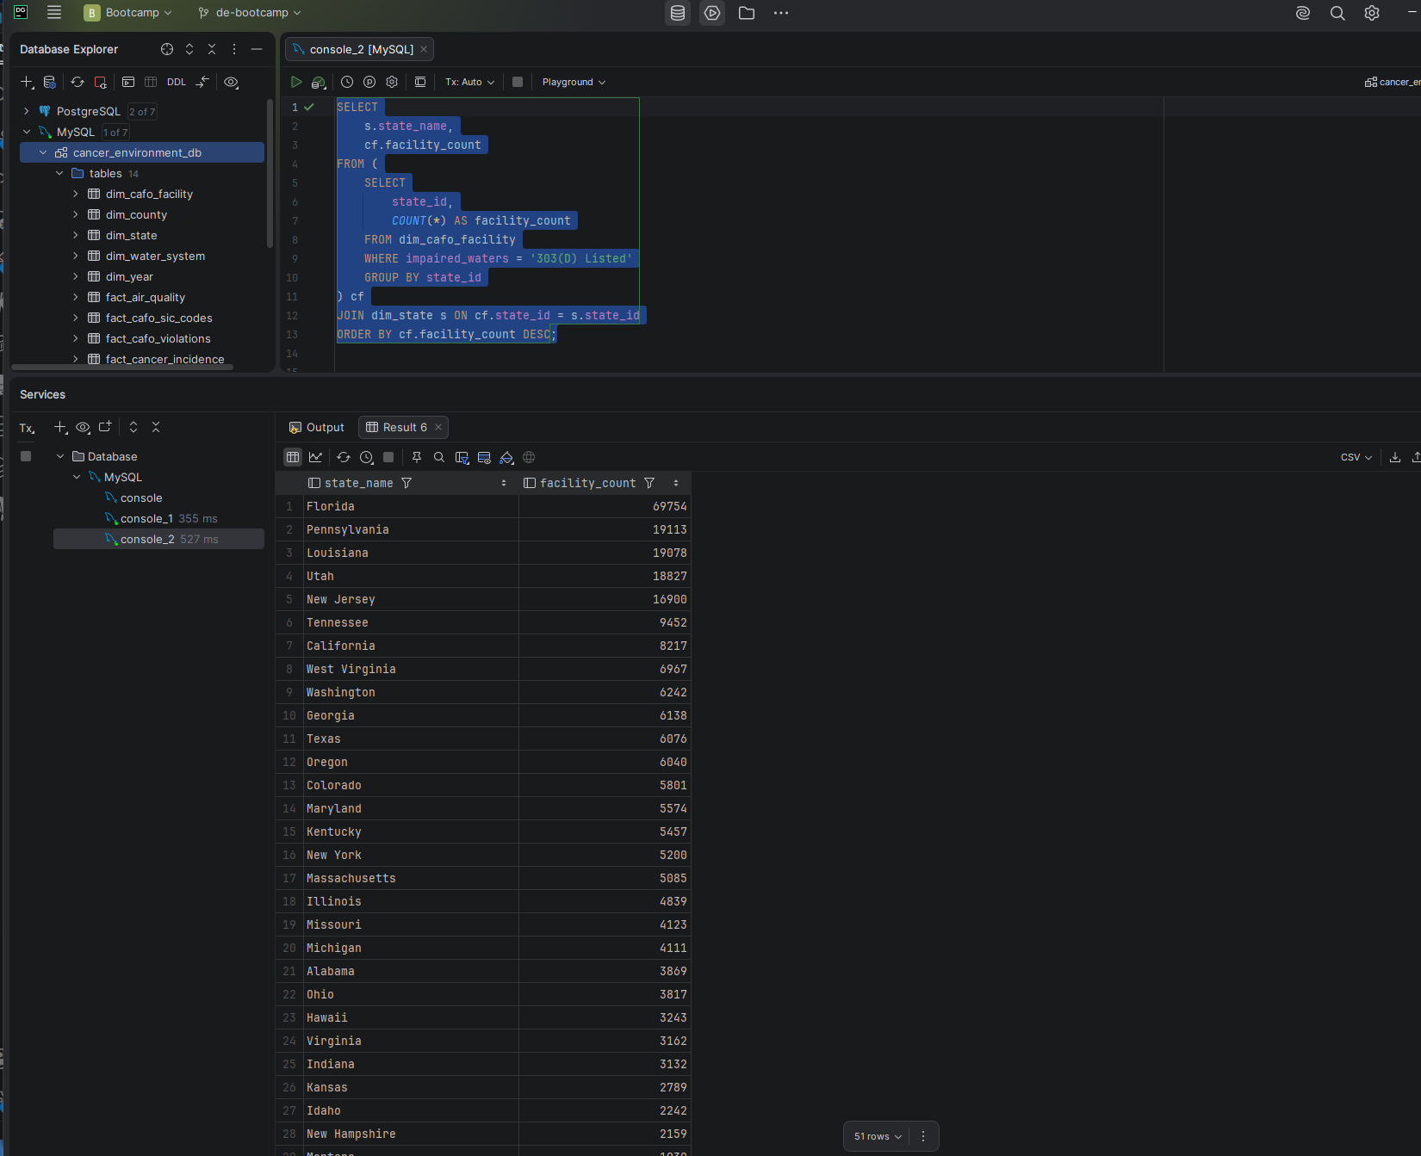Open Files tool window folder icon
Screen dimensions: 1421x1156
click(747, 13)
